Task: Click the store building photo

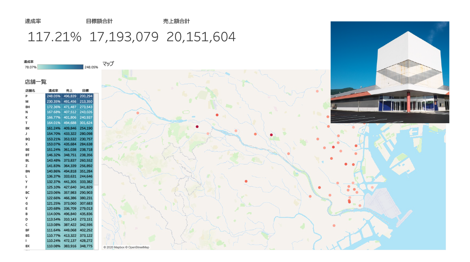Action: pyautogui.click(x=390, y=72)
